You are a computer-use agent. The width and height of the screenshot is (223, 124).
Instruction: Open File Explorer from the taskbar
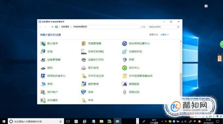(101, 121)
